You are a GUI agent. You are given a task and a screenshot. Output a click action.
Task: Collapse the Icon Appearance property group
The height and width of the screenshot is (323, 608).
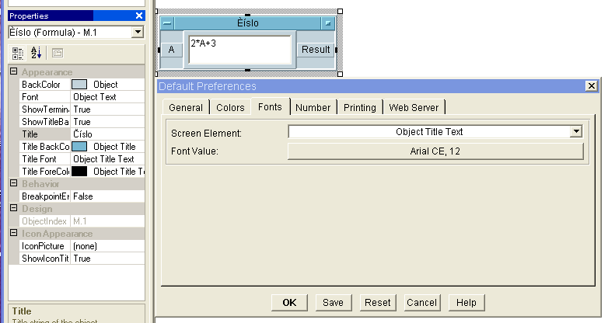click(x=13, y=234)
